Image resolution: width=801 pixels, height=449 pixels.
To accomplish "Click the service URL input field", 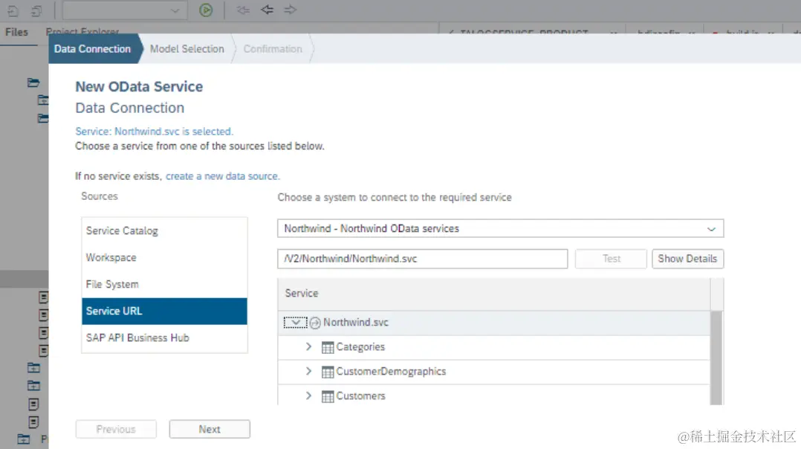I will coord(423,259).
